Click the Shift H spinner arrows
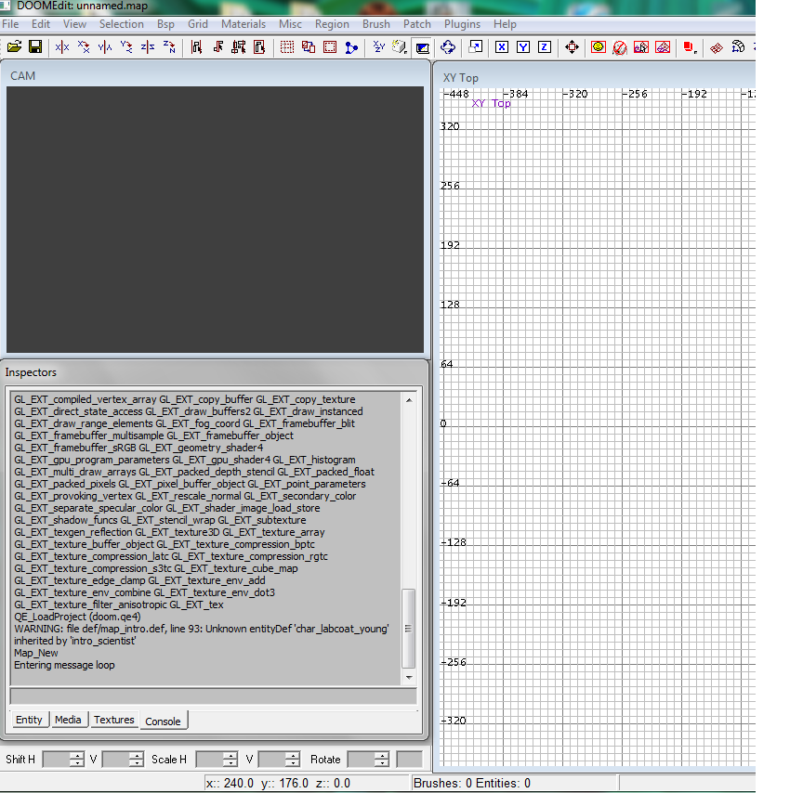 pyautogui.click(x=78, y=760)
